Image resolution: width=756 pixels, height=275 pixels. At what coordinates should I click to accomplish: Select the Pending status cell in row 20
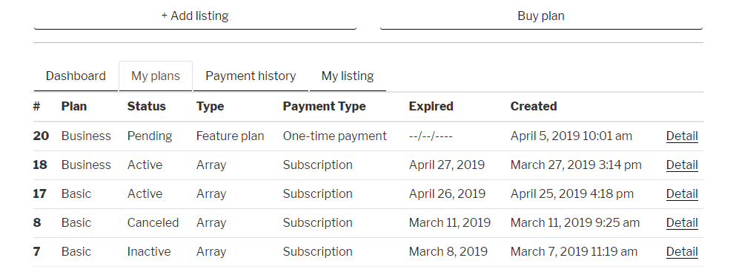click(150, 136)
